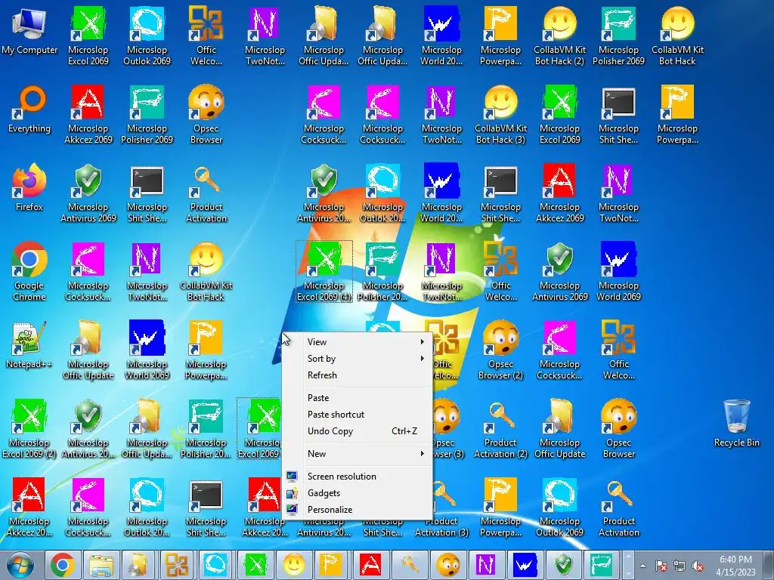Choose Paste shortcut
The width and height of the screenshot is (774, 580).
tap(358, 415)
